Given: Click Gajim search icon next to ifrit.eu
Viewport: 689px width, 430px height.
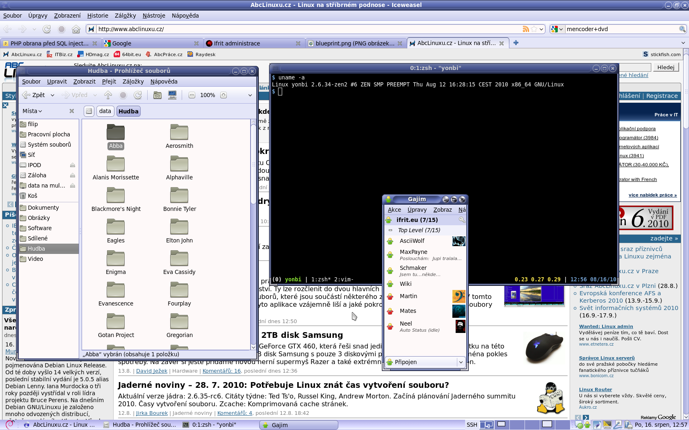Looking at the screenshot, I should (x=462, y=220).
